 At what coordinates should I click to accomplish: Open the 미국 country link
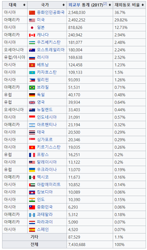[x=41, y=20]
